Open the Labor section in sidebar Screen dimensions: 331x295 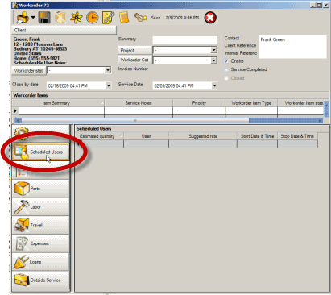[x=40, y=207]
